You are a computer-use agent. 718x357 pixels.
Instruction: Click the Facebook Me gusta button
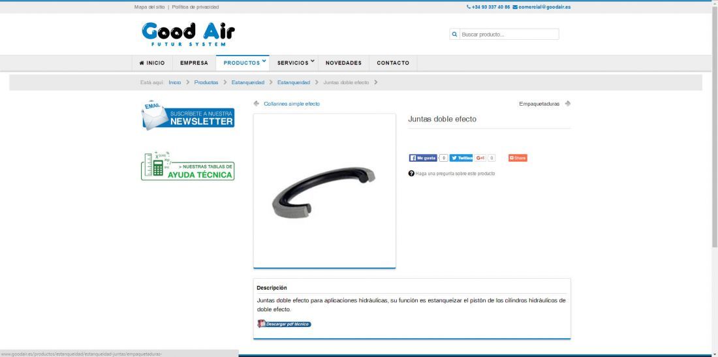423,158
